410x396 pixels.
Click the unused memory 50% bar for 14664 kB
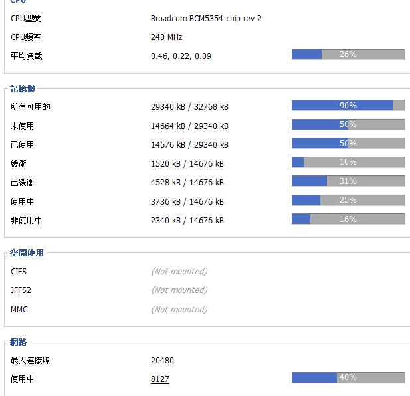click(348, 124)
